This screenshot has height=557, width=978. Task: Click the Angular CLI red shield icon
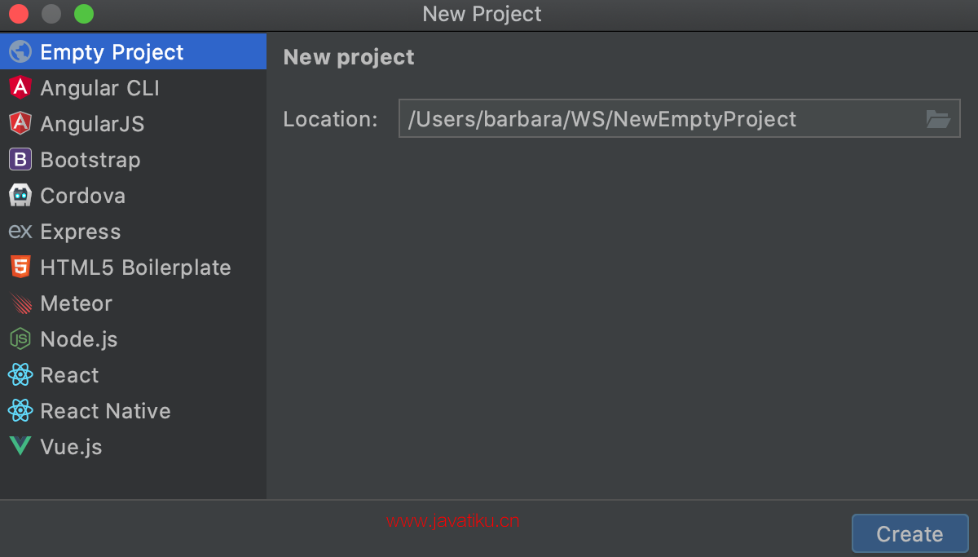click(x=20, y=88)
